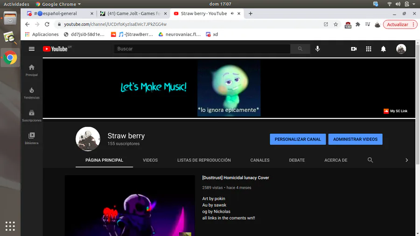Screen dimensions: 420x236
Task: Open Tendencias in the sidebar
Action: coord(32,93)
